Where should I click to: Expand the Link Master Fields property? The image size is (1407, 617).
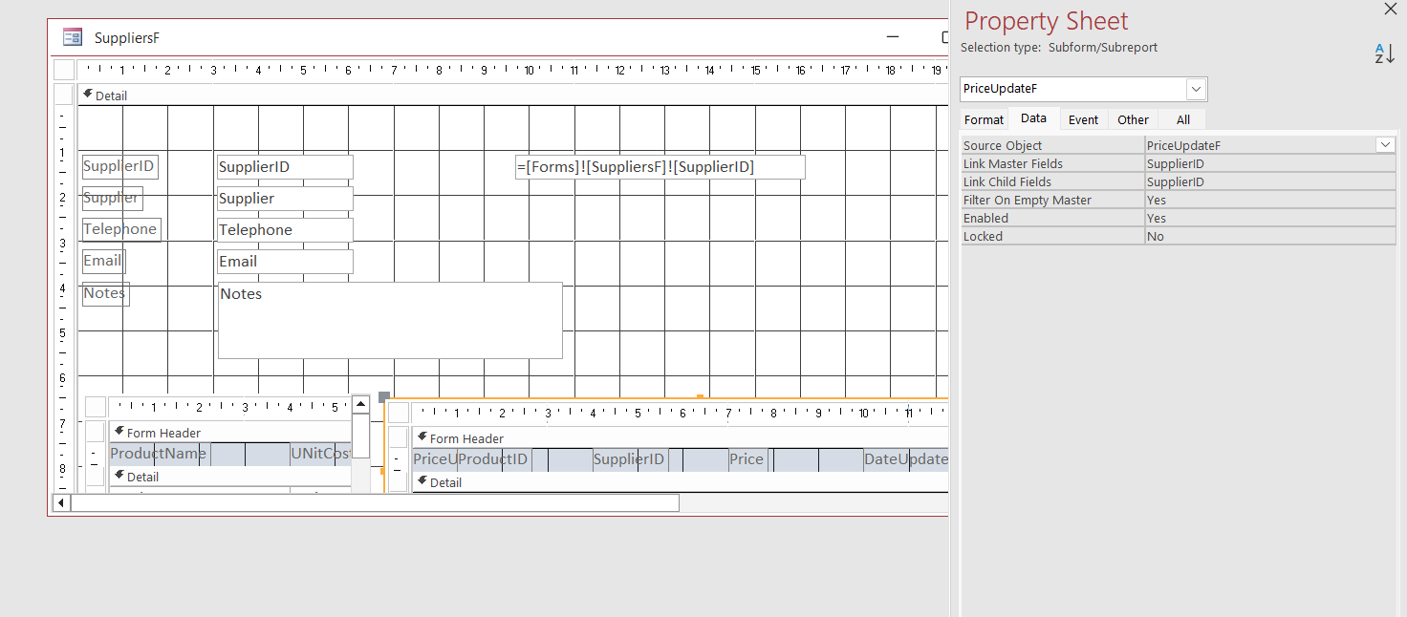[x=1243, y=163]
